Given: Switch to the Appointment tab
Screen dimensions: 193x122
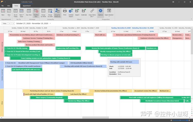Looking at the screenshot, I should (27, 6).
